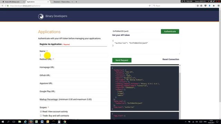
Task: Open the bookmarks library clipboard icon
Action: point(201,6)
